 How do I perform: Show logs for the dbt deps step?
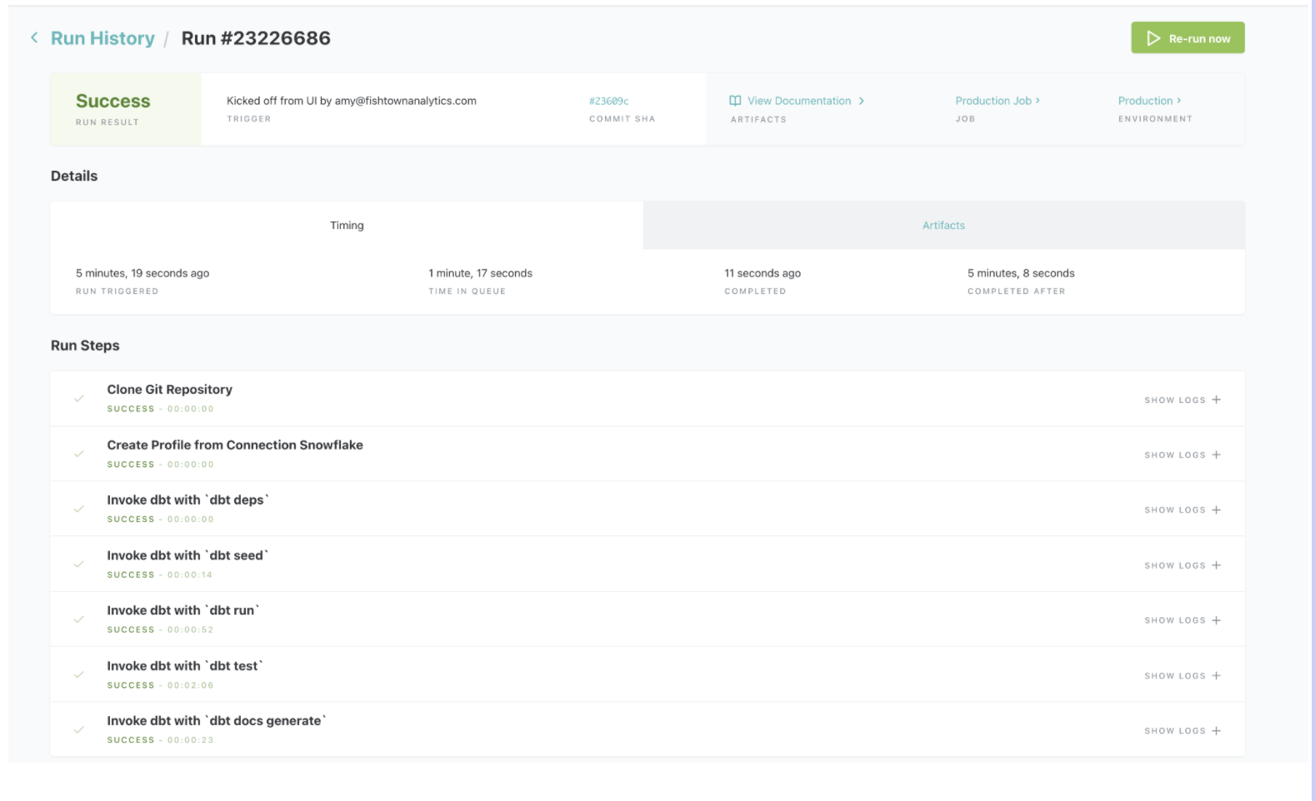coord(1182,510)
